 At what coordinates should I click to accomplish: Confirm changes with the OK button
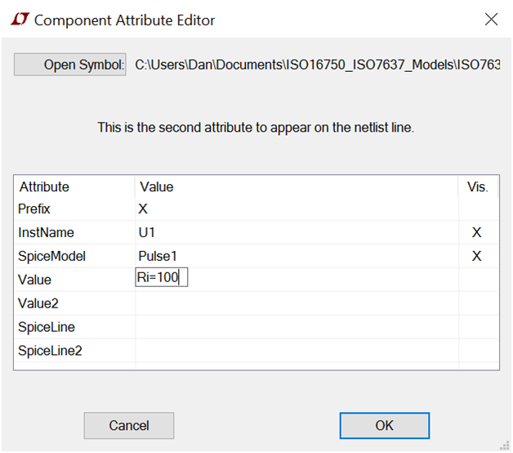[385, 425]
